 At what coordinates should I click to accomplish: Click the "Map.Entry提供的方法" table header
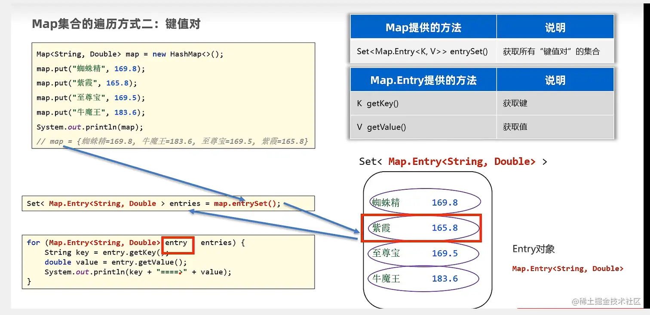click(423, 80)
